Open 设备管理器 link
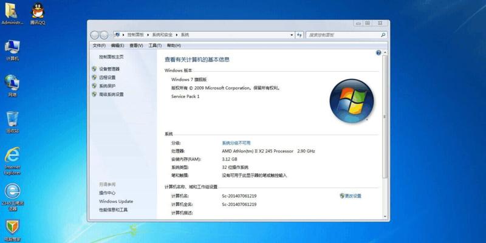Screen dimensions: 486x243 (x=109, y=69)
